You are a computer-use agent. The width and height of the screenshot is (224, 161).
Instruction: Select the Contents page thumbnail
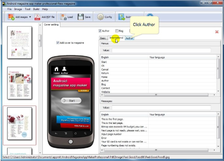coord(20,83)
